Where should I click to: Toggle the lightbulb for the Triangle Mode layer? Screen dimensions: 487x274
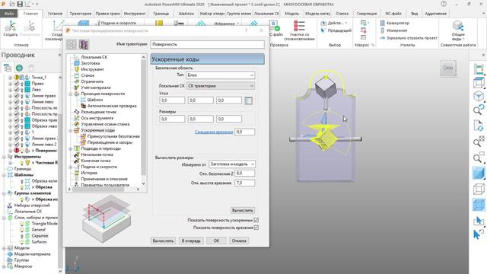click(x=22, y=224)
